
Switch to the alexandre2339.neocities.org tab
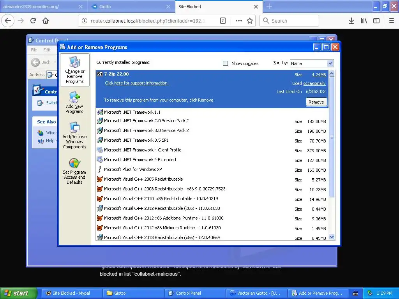[x=43, y=7]
